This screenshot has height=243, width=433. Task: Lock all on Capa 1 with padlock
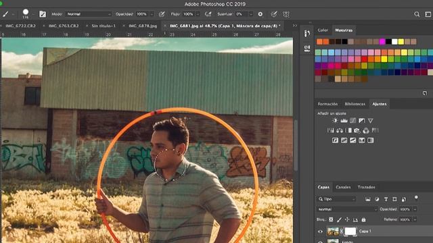[364, 219]
